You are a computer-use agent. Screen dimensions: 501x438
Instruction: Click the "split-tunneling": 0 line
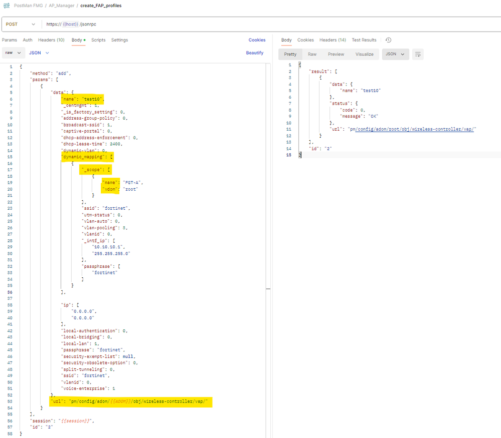88,369
